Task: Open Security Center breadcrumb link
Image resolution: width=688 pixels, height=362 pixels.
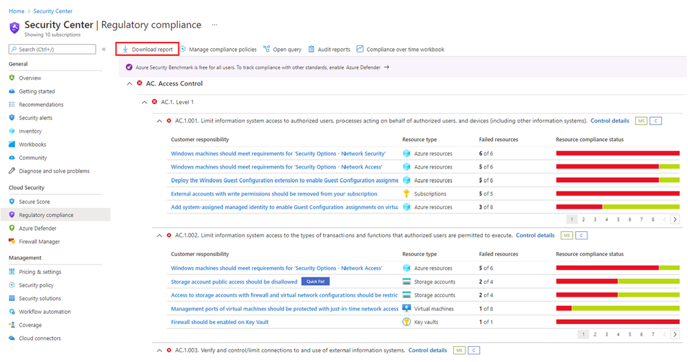Action: (52, 11)
